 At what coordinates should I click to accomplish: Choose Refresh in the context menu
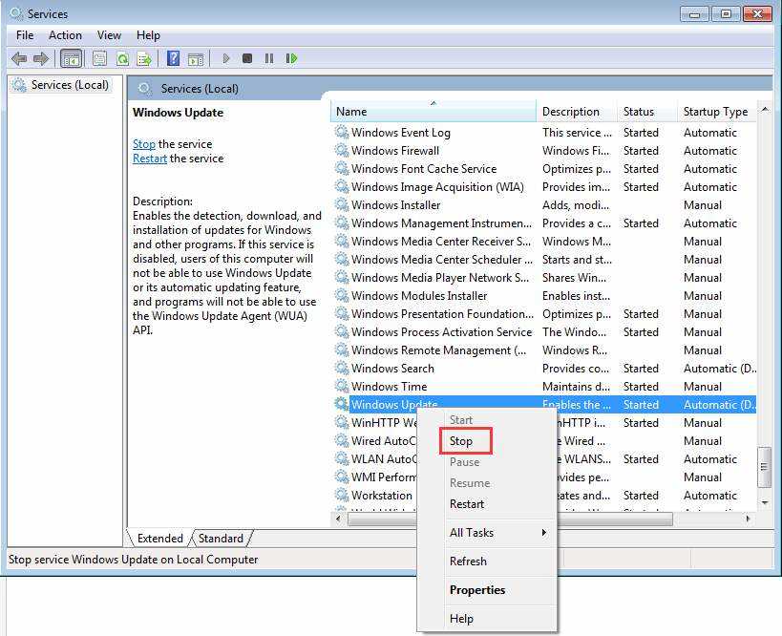point(468,562)
